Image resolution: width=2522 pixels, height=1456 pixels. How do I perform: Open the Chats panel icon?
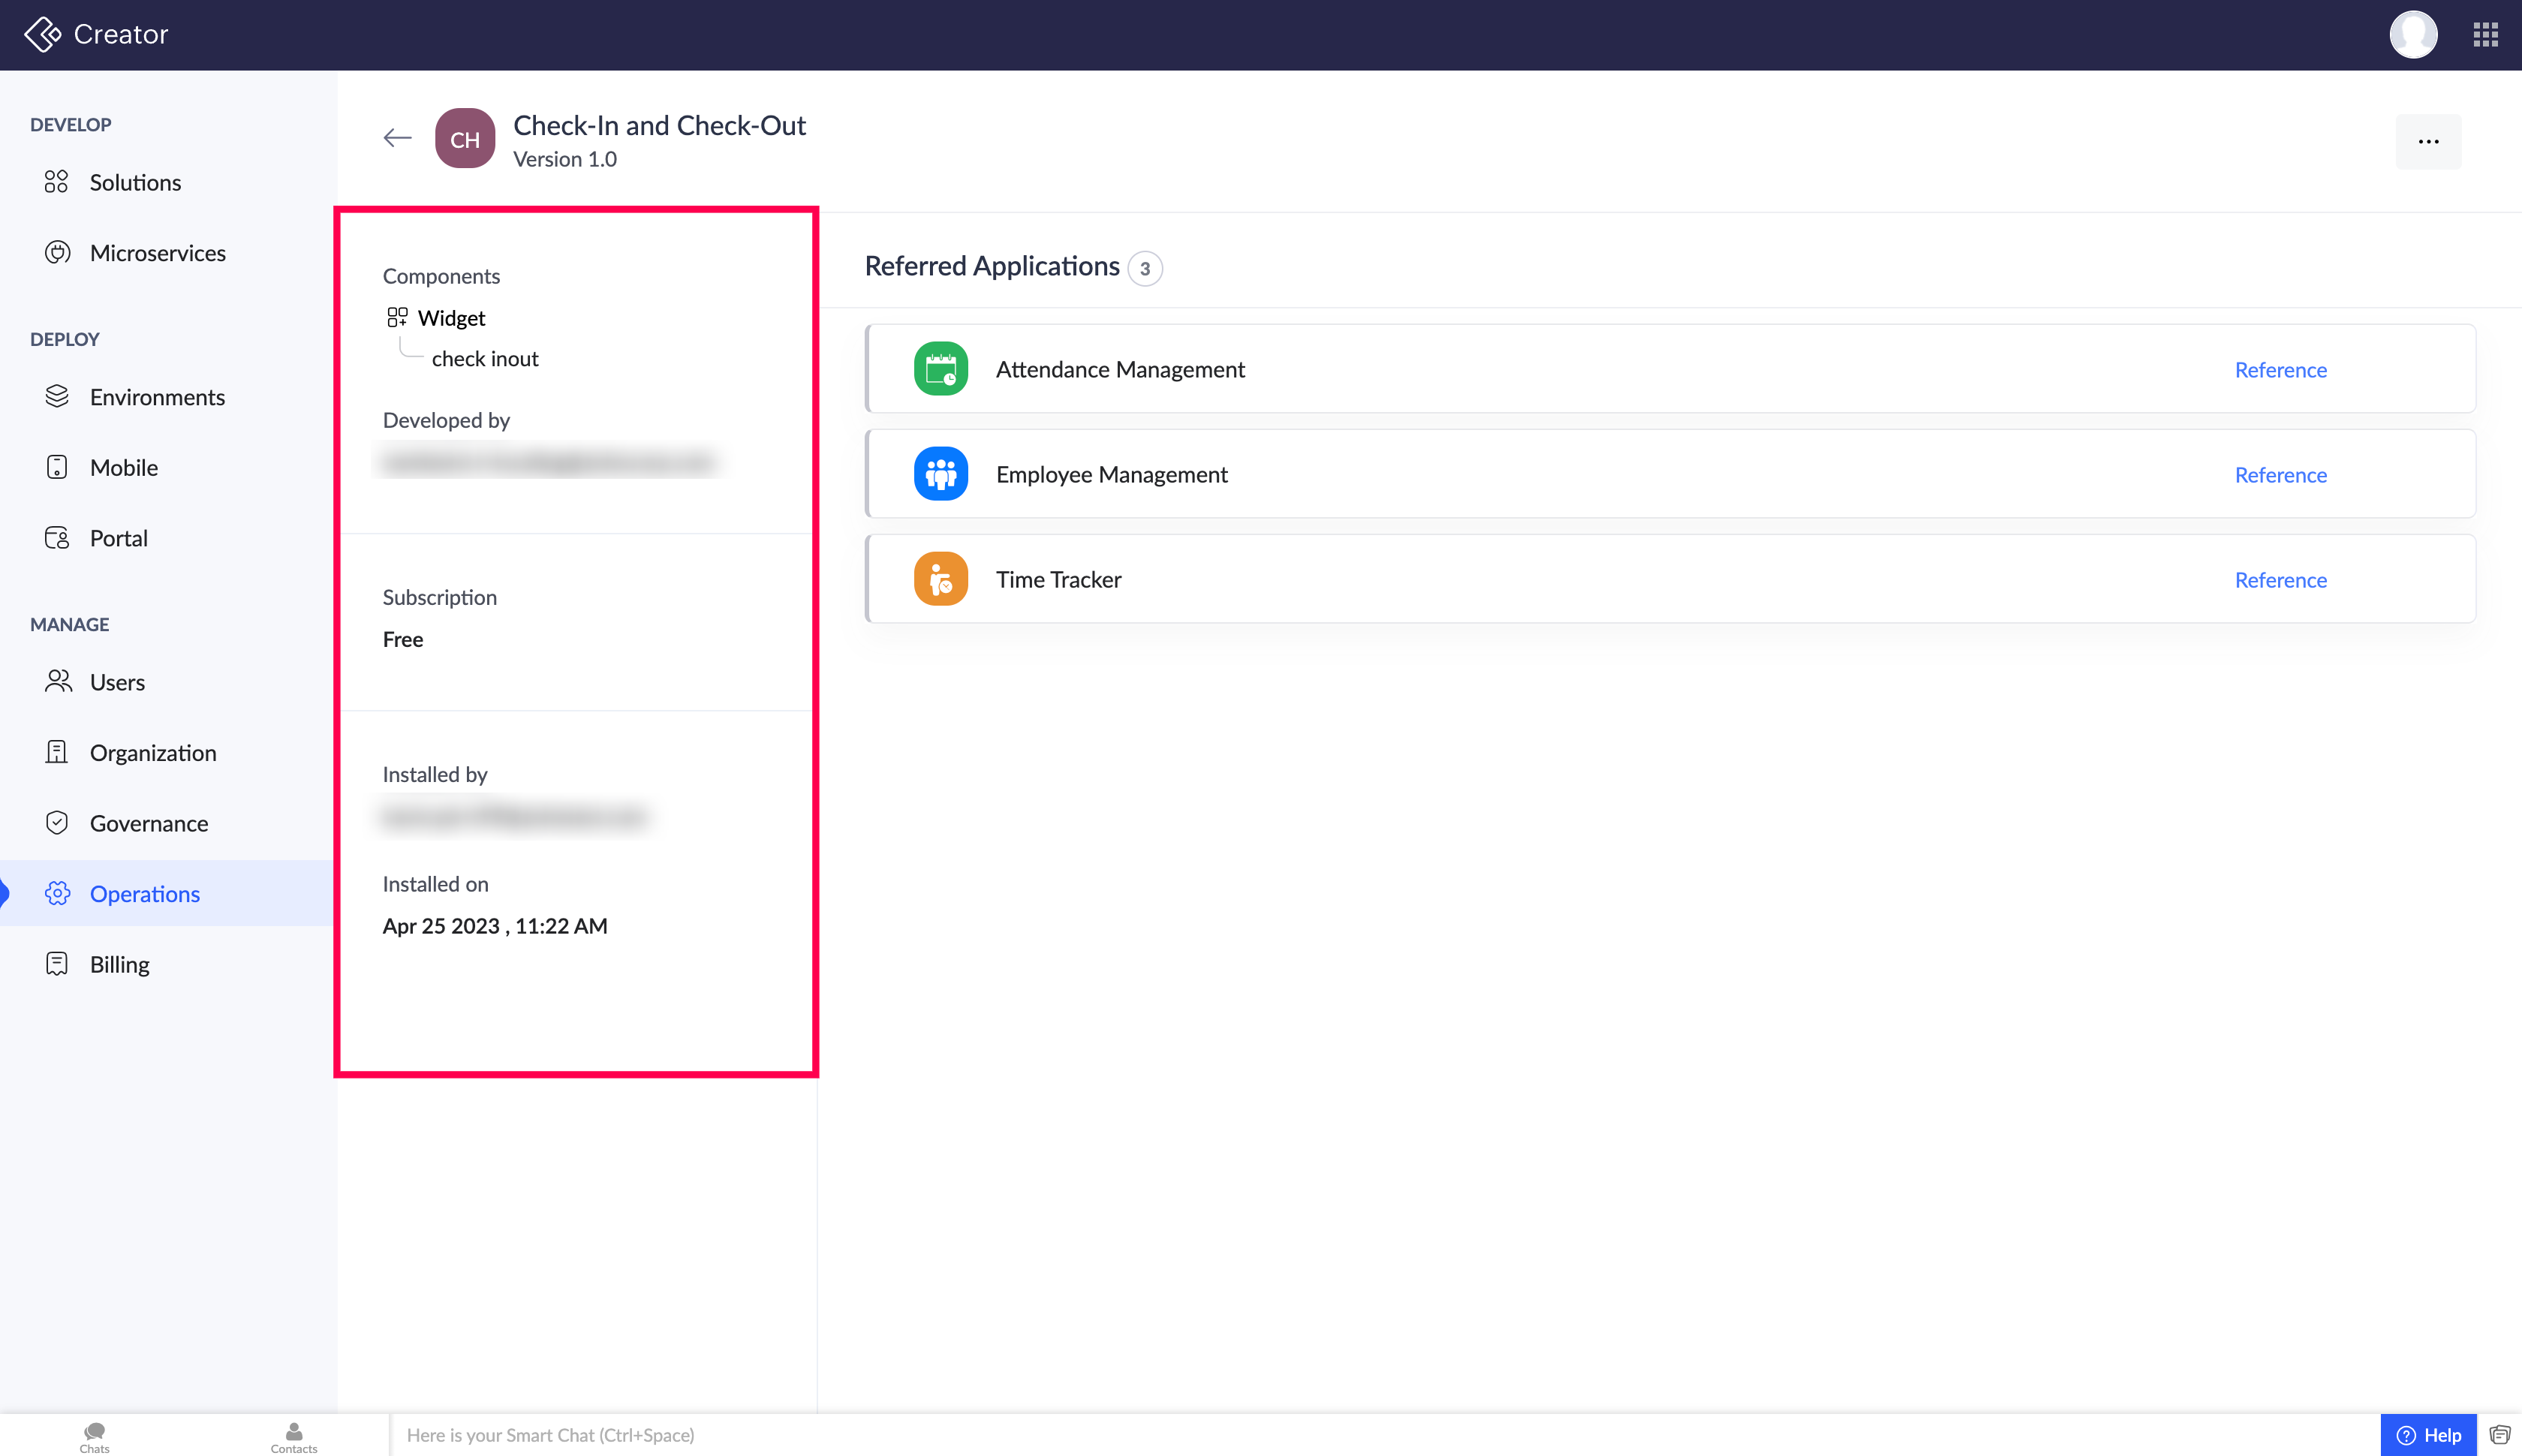[94, 1435]
